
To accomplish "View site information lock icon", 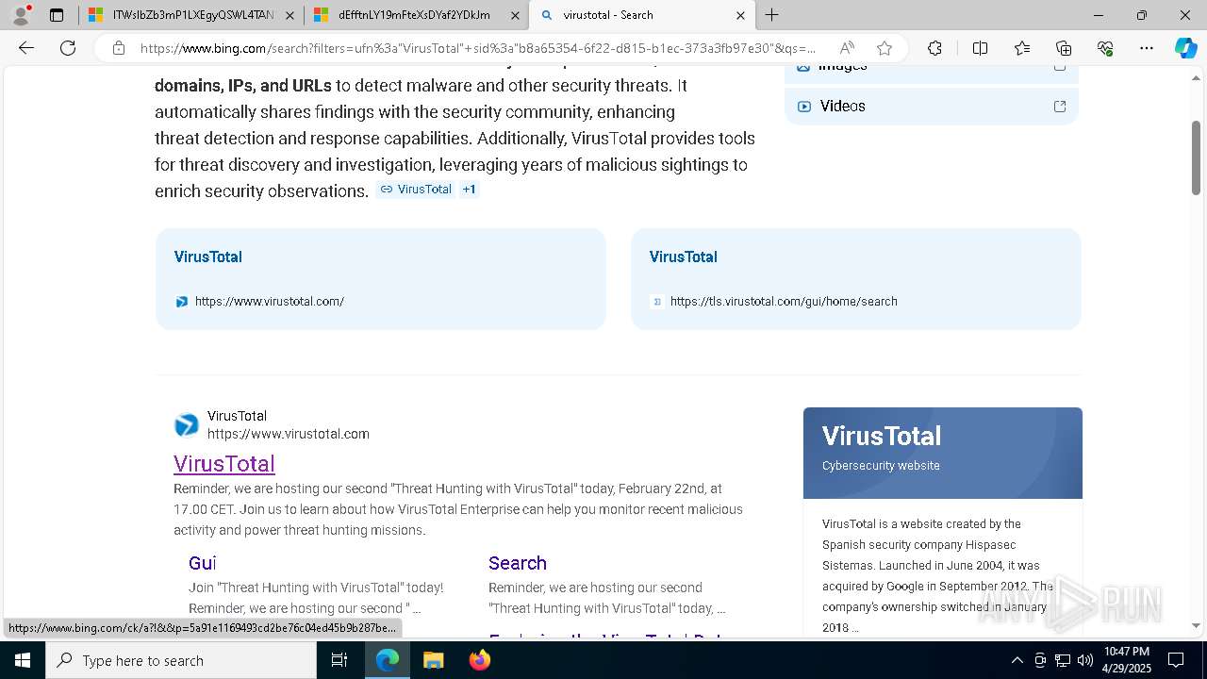I will pyautogui.click(x=118, y=48).
